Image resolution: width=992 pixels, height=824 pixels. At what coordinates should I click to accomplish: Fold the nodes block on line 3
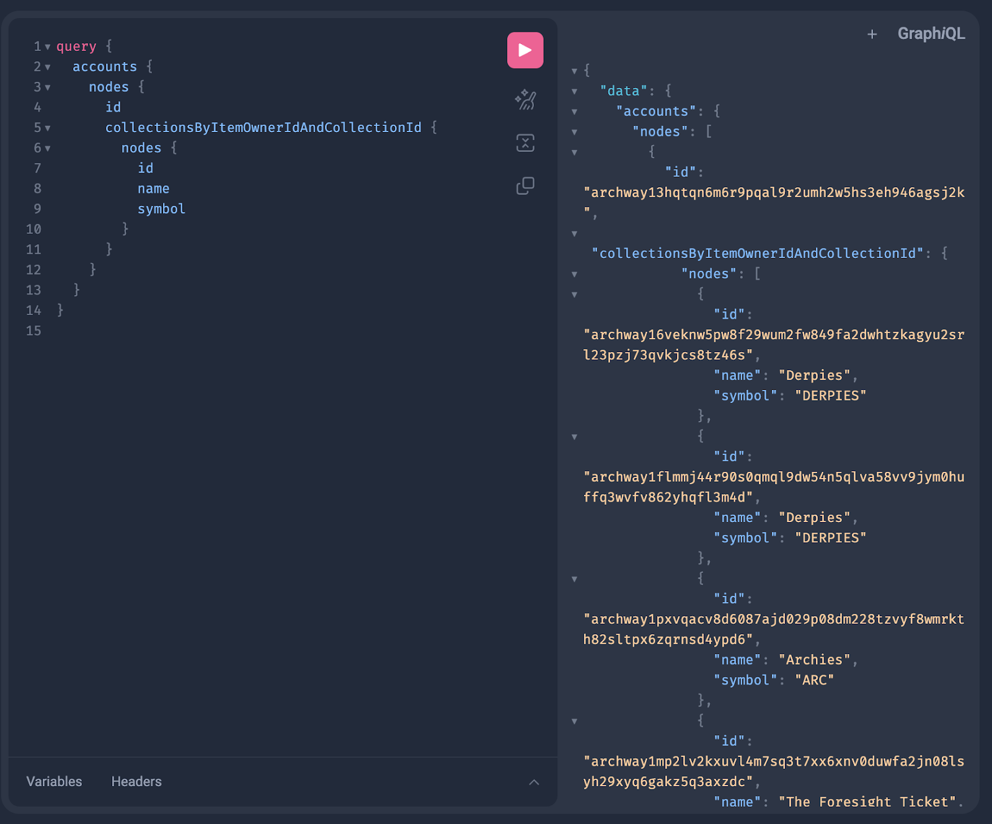click(x=48, y=87)
